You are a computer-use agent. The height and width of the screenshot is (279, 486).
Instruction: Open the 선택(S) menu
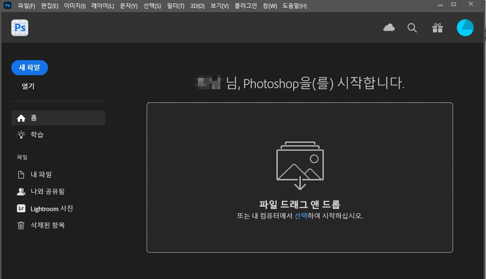coord(152,6)
